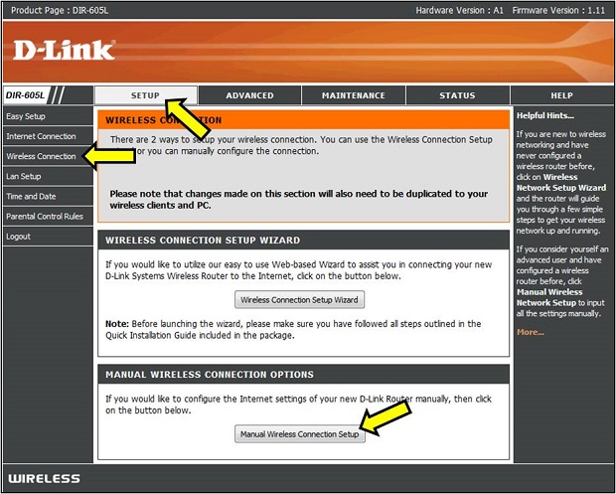This screenshot has width=616, height=494.
Task: Click Wireless Connection Setup Wizard section heading
Action: point(203,241)
